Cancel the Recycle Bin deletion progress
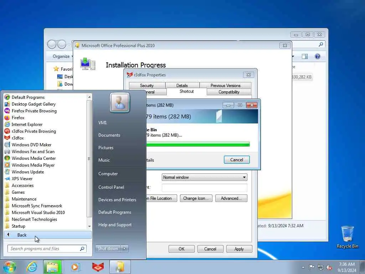 [x=237, y=160]
